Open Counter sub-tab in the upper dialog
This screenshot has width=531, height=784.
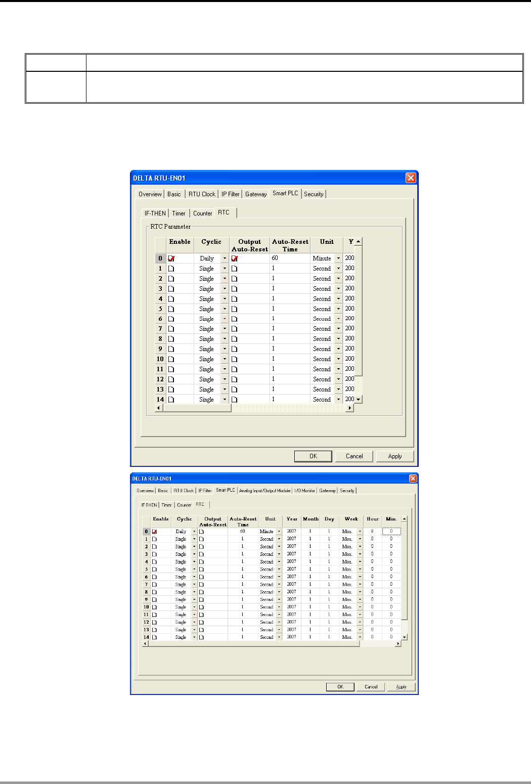(202, 213)
